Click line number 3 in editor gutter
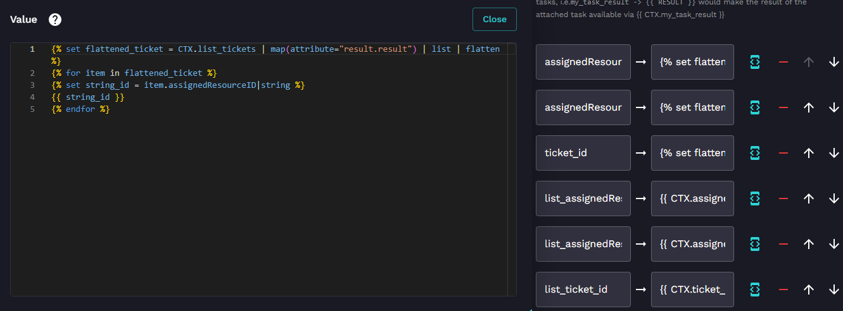The image size is (843, 311). click(x=32, y=85)
